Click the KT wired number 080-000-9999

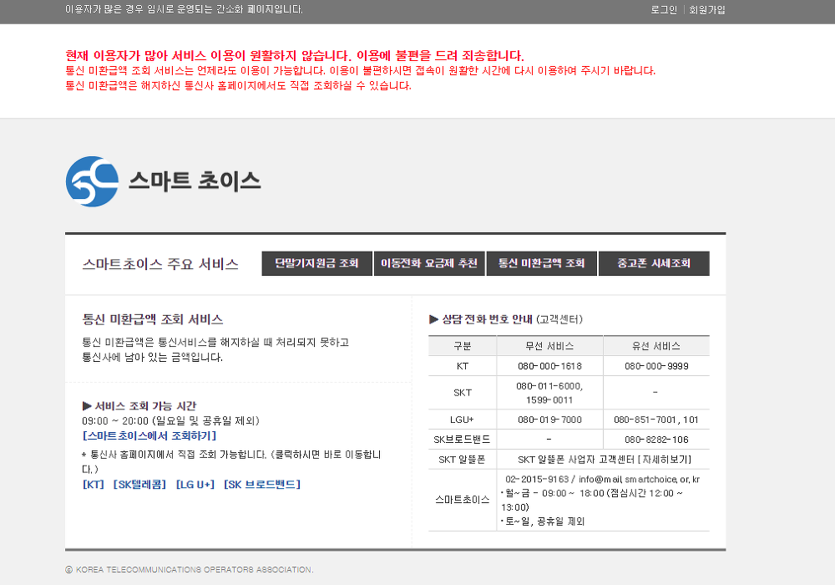click(x=656, y=366)
